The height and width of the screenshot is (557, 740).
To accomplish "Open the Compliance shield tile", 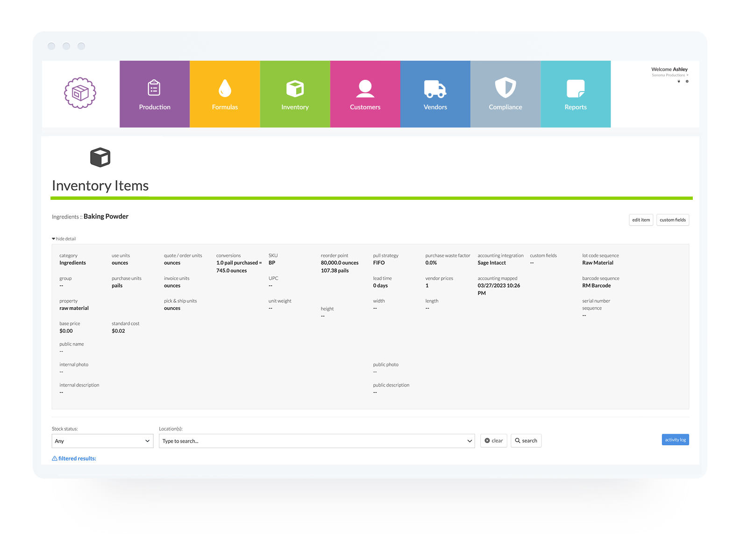I will 505,94.
